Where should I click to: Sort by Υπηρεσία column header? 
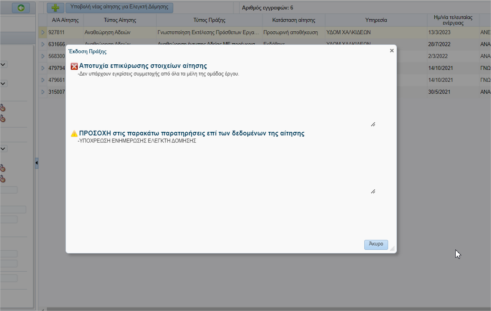click(376, 20)
